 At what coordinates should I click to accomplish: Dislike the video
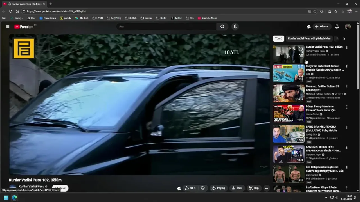203,188
